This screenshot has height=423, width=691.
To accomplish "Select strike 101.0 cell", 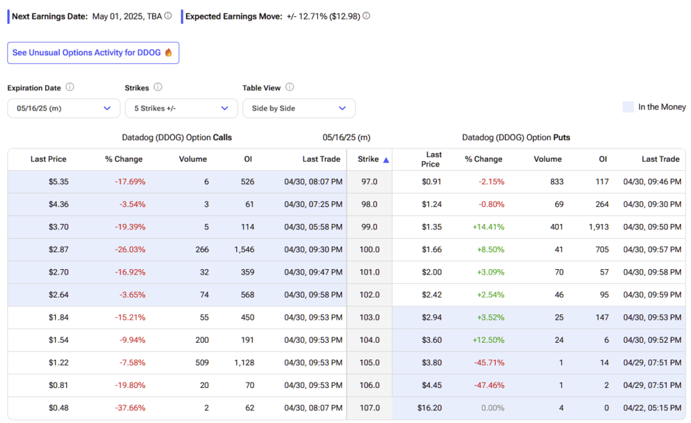I will (x=369, y=273).
